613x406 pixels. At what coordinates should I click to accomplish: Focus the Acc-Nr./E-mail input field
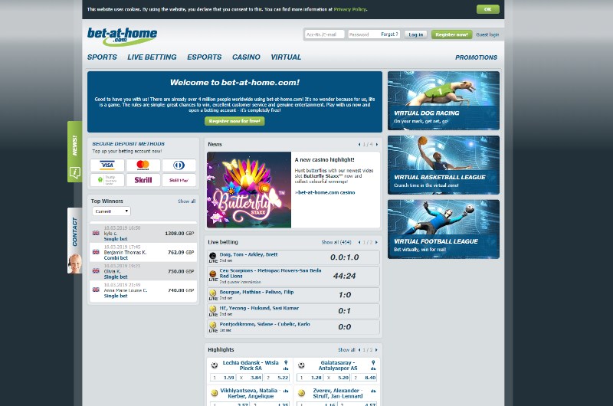324,34
